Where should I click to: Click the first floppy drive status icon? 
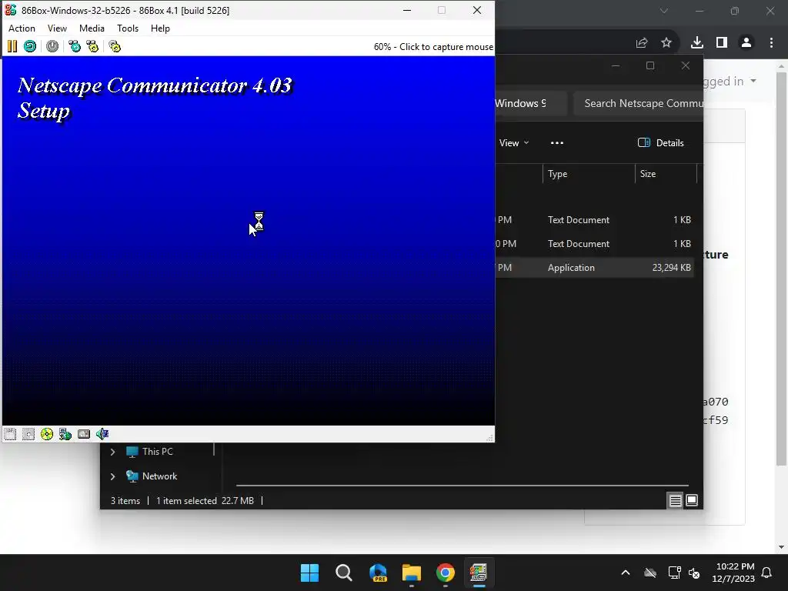click(x=10, y=434)
